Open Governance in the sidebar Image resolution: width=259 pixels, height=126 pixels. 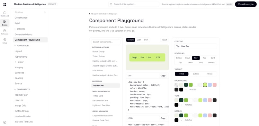pos(21,18)
